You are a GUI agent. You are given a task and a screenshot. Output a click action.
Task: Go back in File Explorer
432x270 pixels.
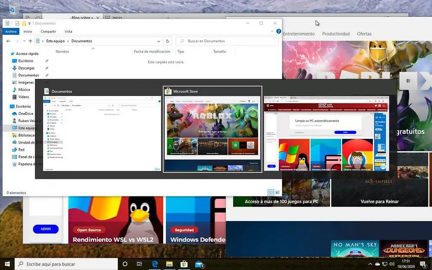[8, 41]
